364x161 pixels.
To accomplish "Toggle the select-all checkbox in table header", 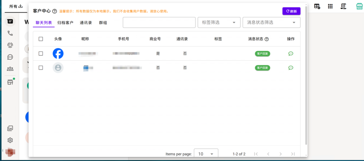I will pyautogui.click(x=41, y=39).
